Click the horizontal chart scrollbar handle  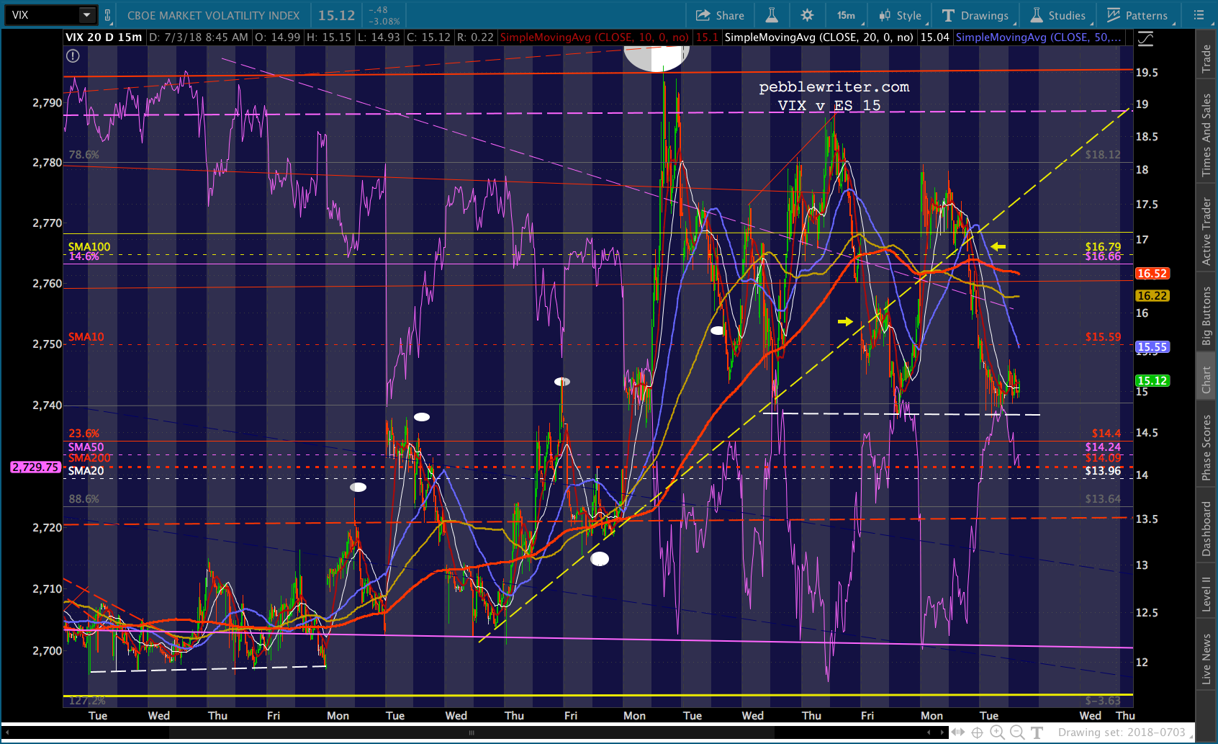[472, 732]
